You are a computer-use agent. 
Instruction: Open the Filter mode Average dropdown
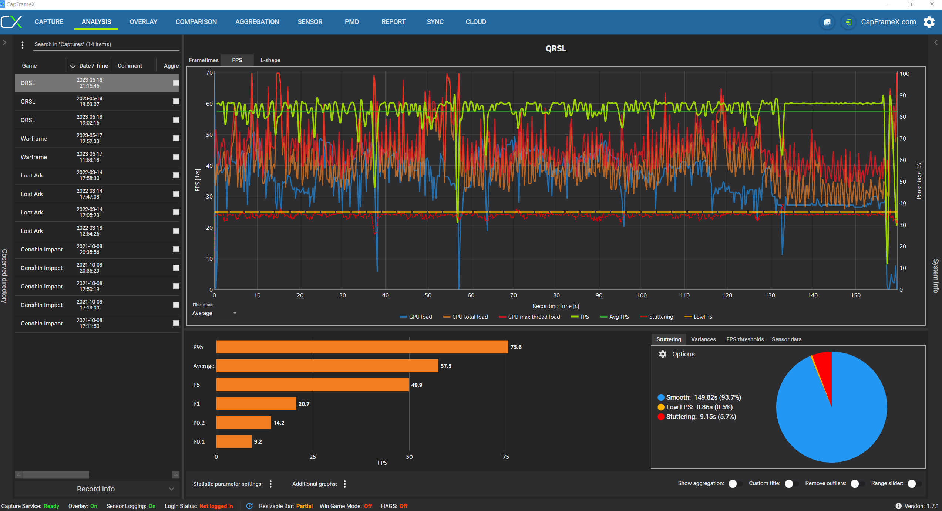click(x=214, y=313)
